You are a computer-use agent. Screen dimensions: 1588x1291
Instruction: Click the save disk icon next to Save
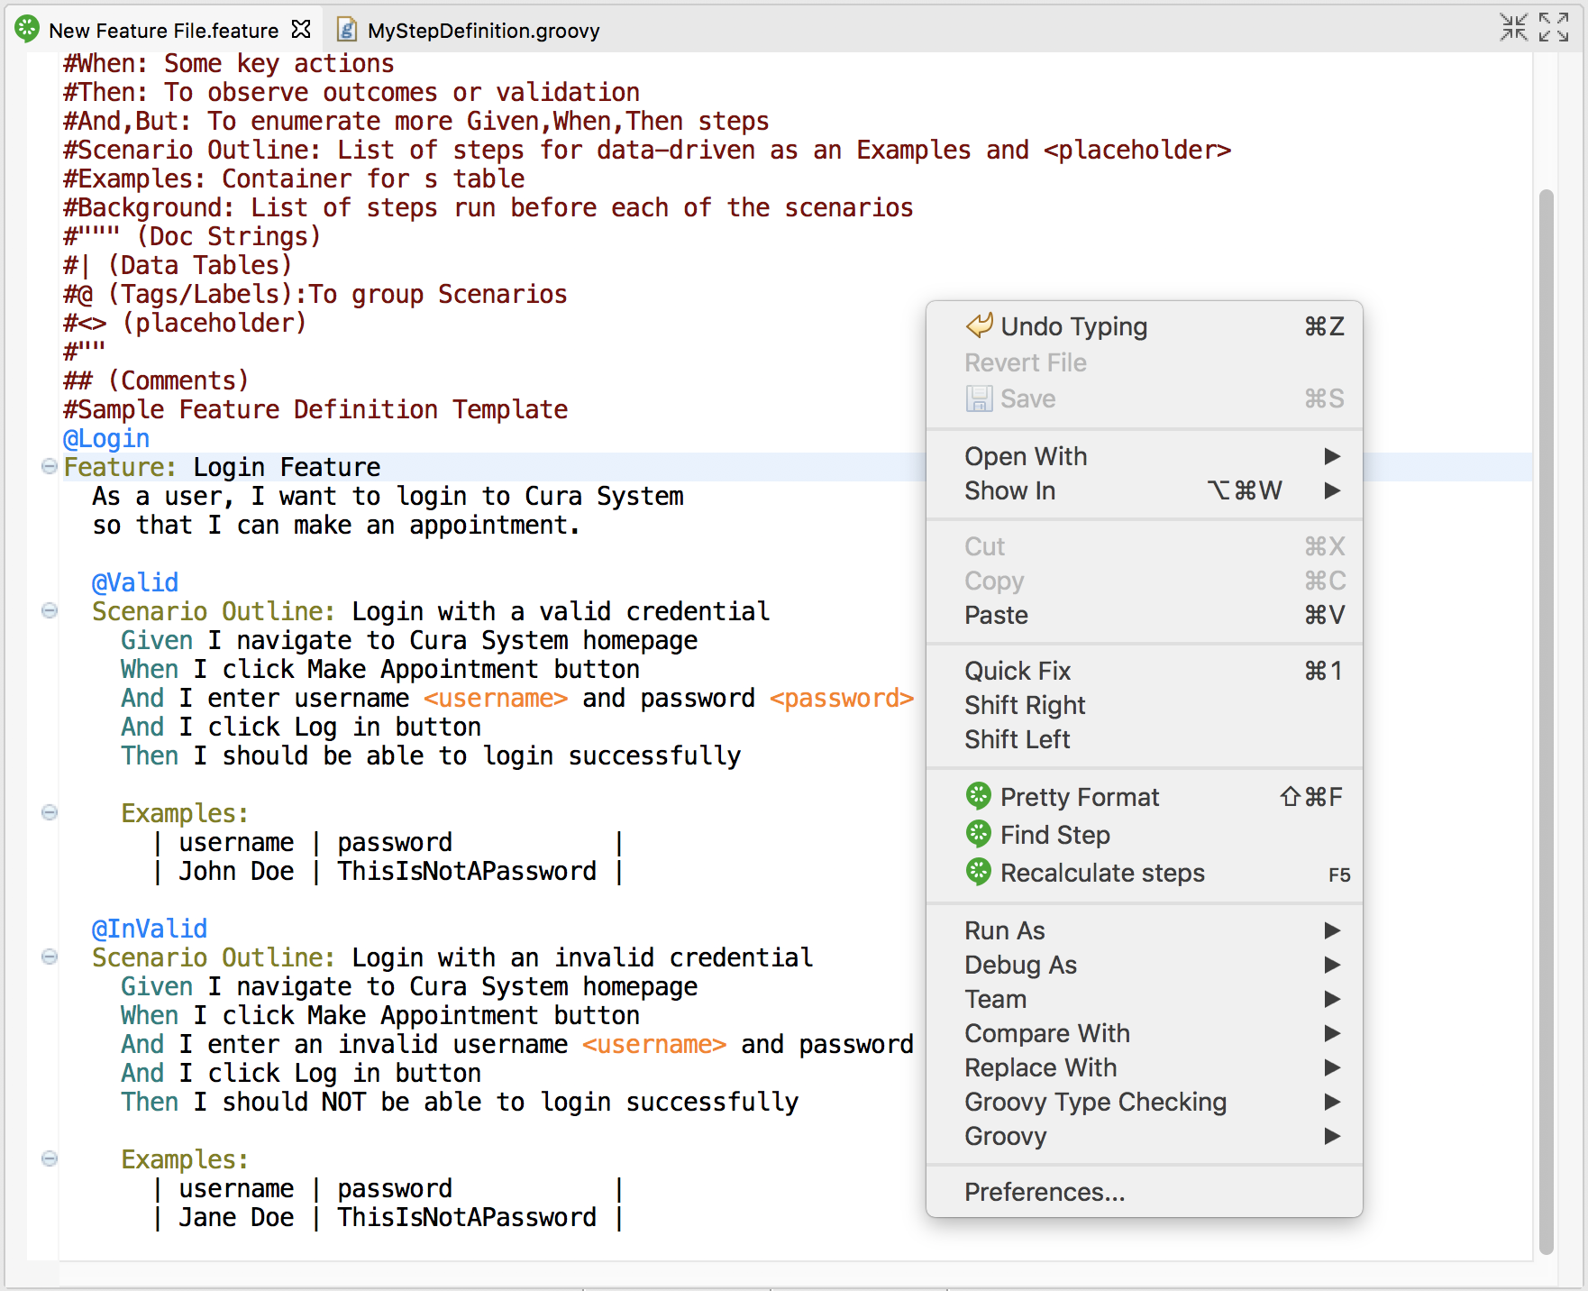pyautogui.click(x=978, y=398)
